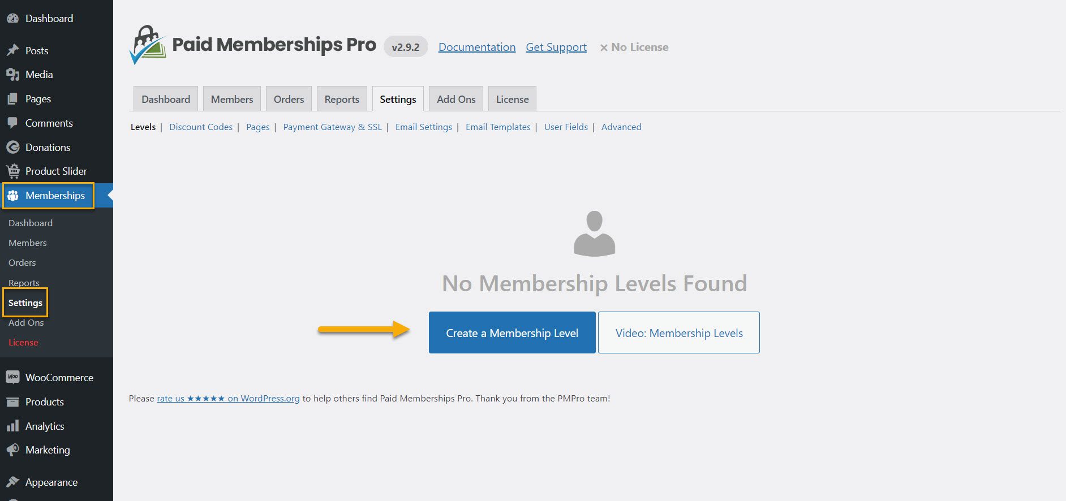Switch to the Orders tab
Screen dimensions: 1066x501
coord(289,99)
